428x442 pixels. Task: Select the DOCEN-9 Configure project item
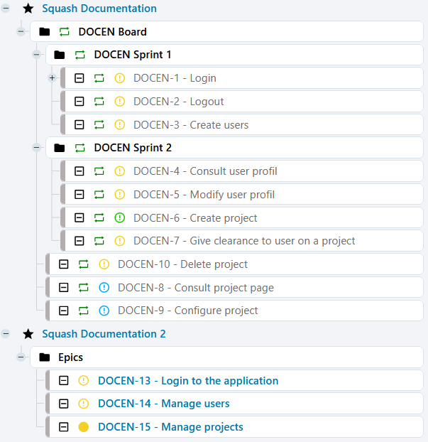187,311
